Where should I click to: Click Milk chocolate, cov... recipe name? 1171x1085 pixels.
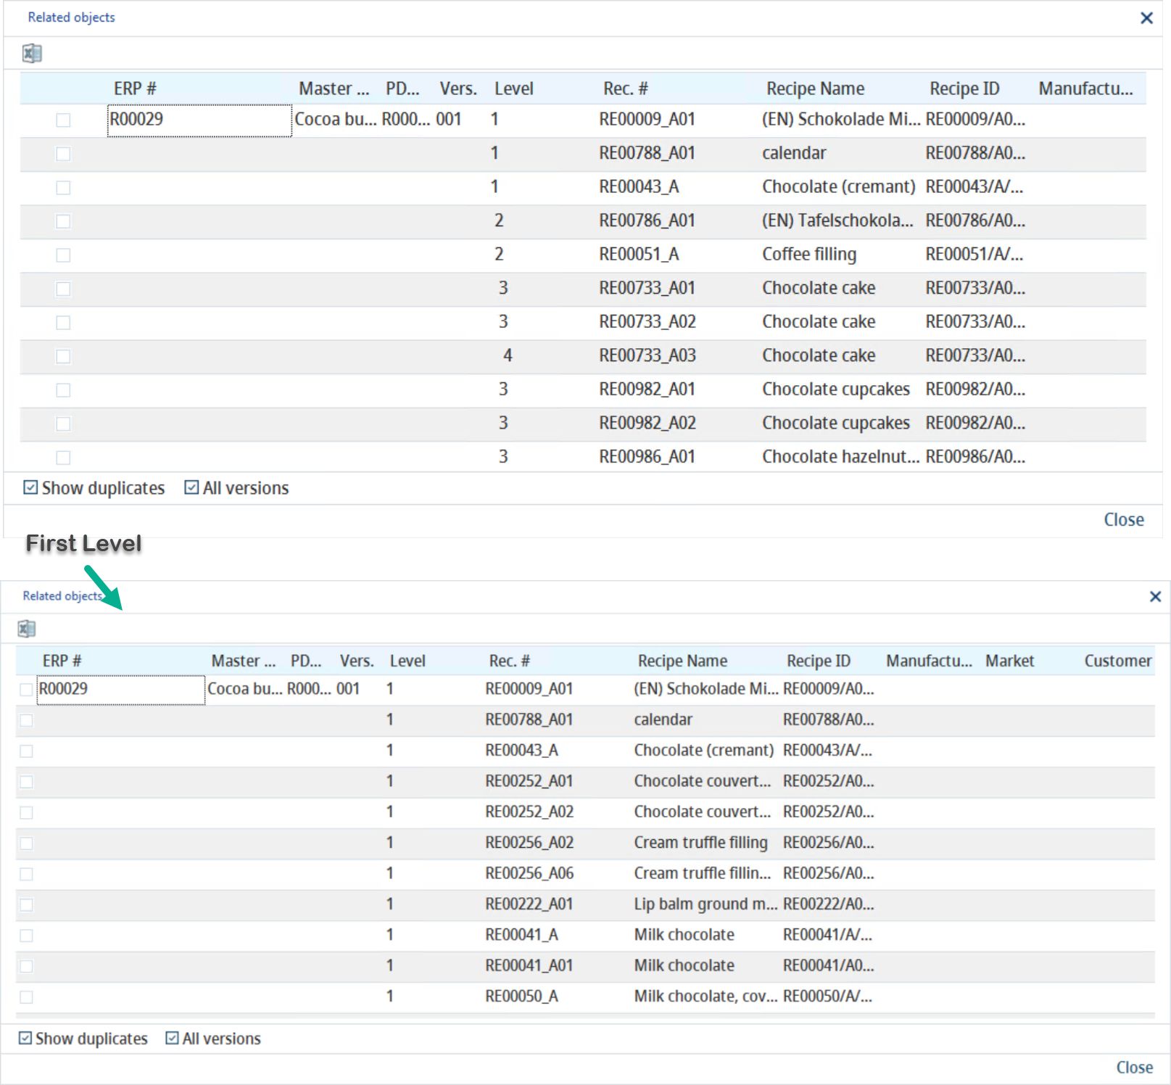pos(706,997)
